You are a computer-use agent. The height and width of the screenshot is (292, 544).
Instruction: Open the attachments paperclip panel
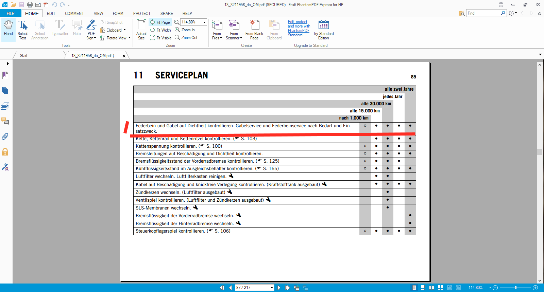click(x=5, y=136)
